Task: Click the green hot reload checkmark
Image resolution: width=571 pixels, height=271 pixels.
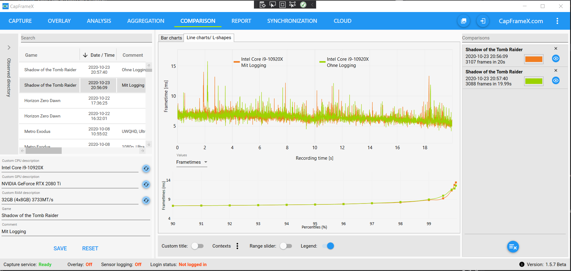Action: pyautogui.click(x=303, y=5)
